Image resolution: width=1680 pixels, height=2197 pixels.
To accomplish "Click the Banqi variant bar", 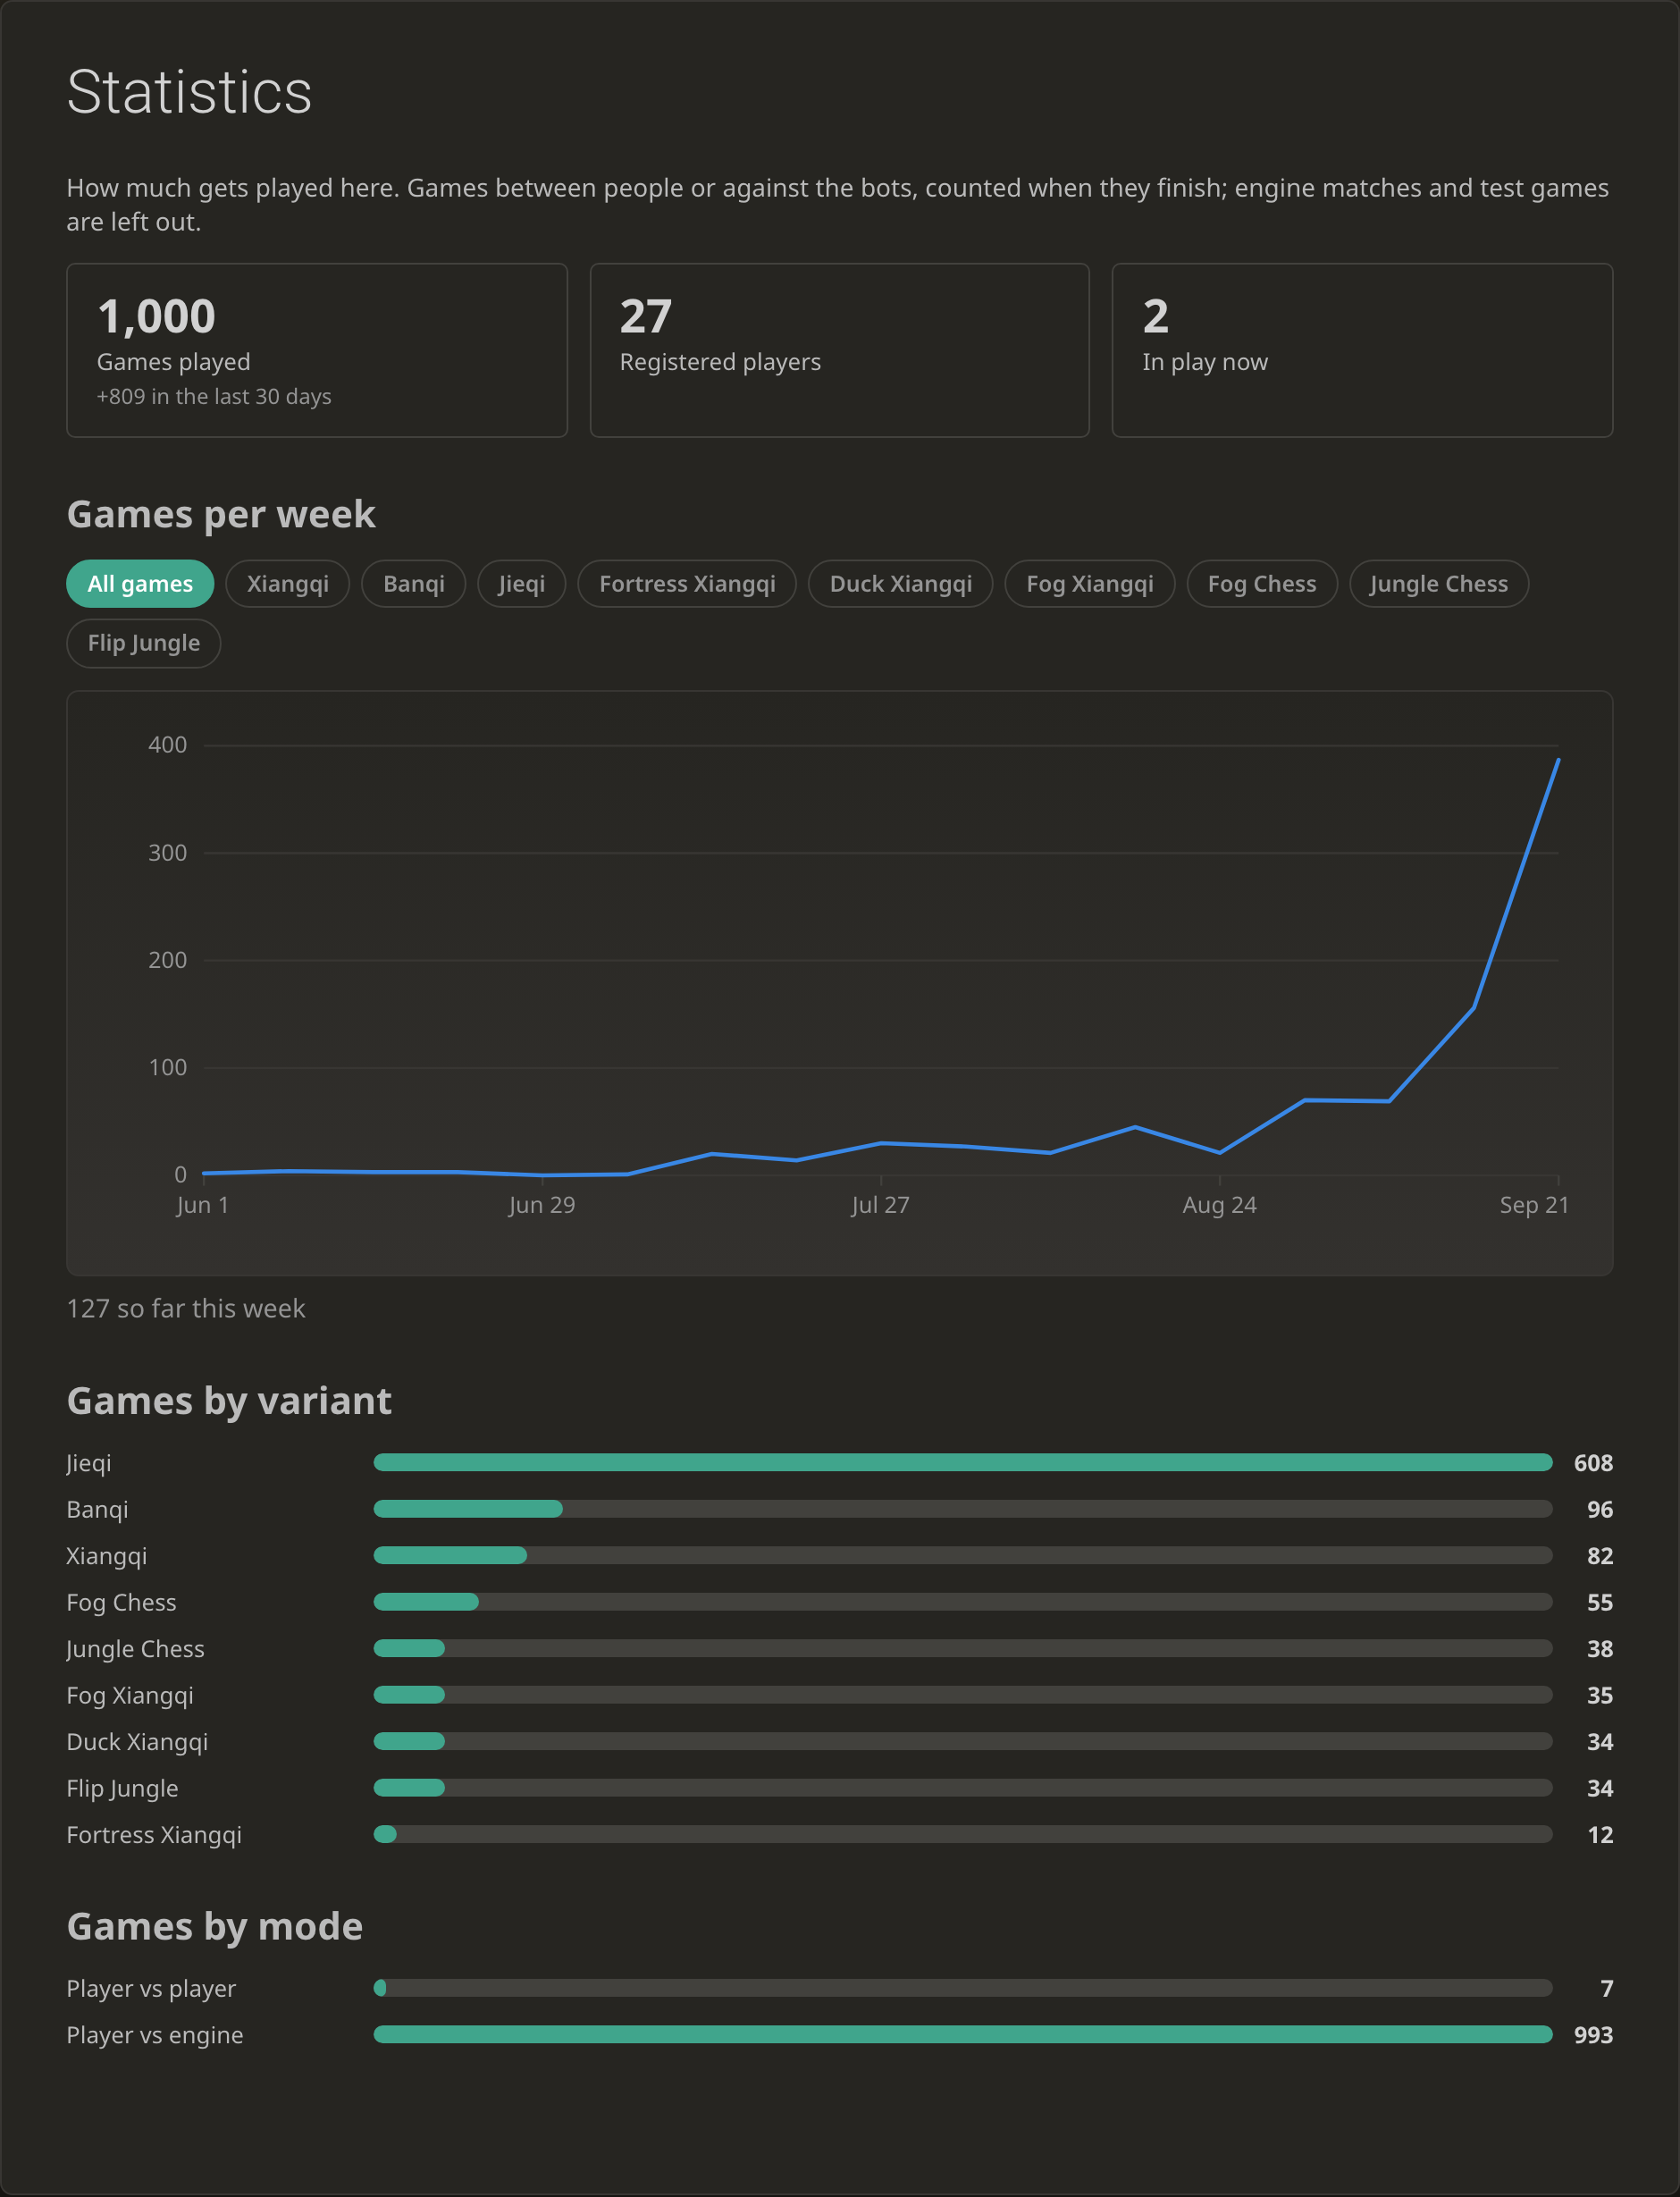I will (x=963, y=1509).
